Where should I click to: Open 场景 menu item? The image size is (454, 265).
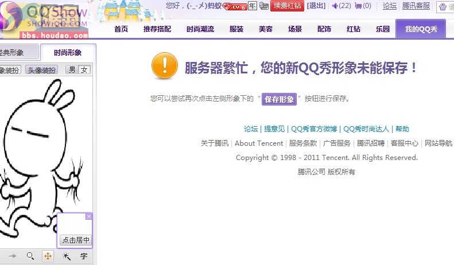295,29
